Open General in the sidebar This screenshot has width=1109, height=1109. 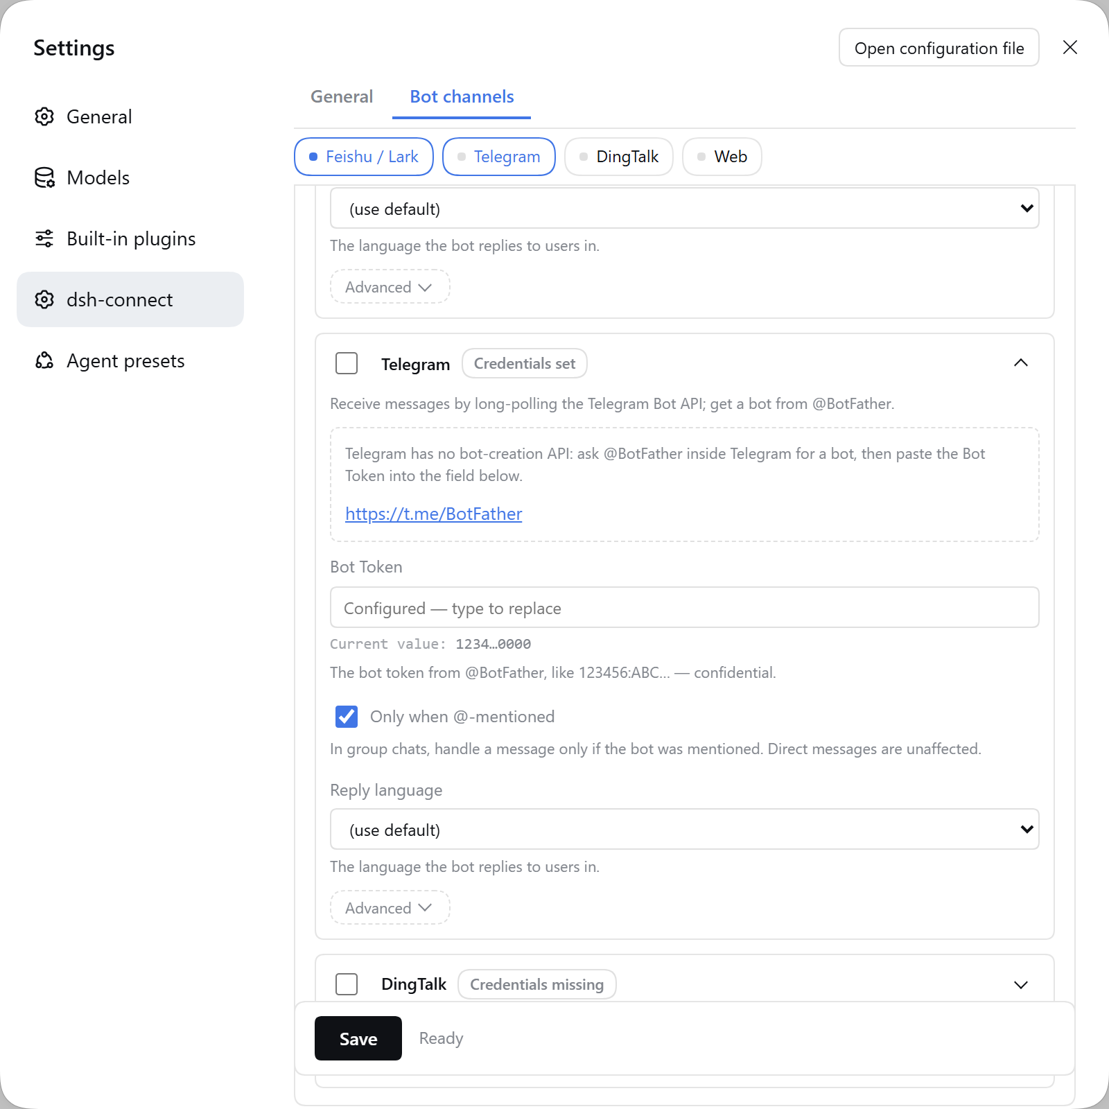[x=130, y=116]
